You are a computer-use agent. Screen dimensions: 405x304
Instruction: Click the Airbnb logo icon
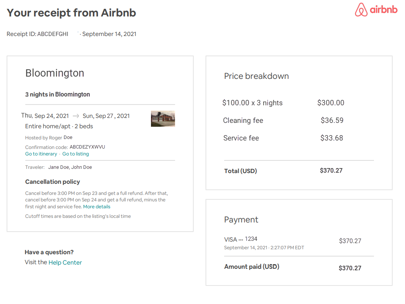pos(361,10)
